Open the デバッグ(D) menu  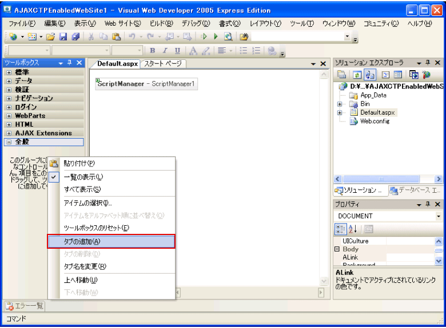click(x=196, y=23)
